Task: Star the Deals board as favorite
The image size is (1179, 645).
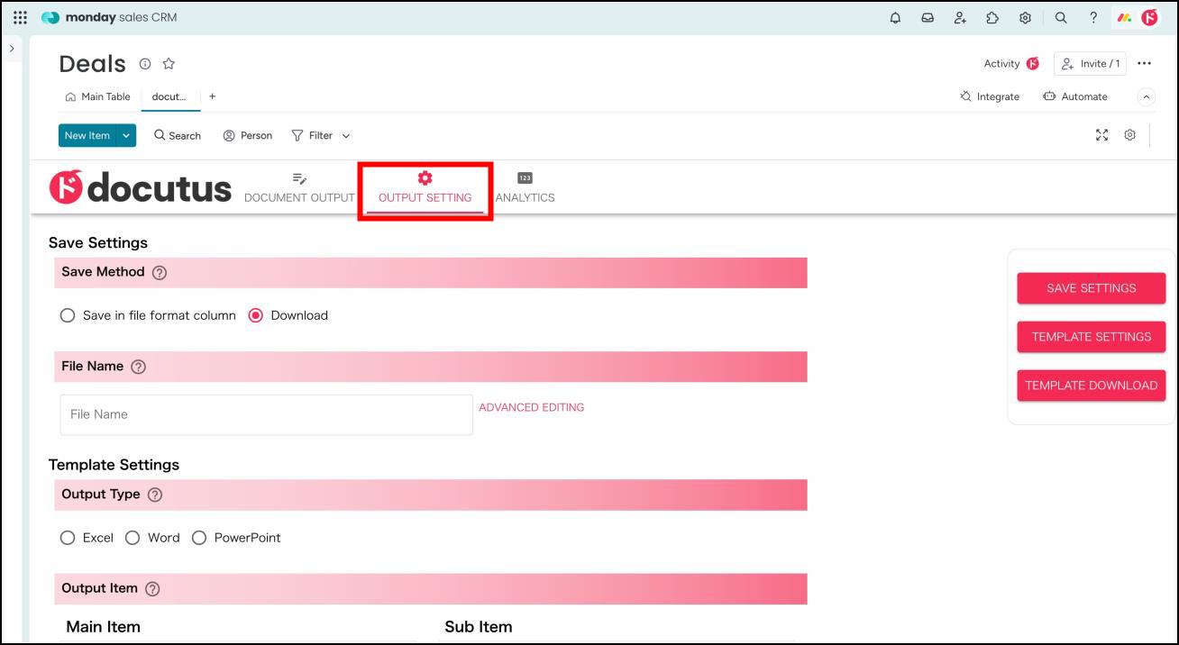Action: coord(169,64)
